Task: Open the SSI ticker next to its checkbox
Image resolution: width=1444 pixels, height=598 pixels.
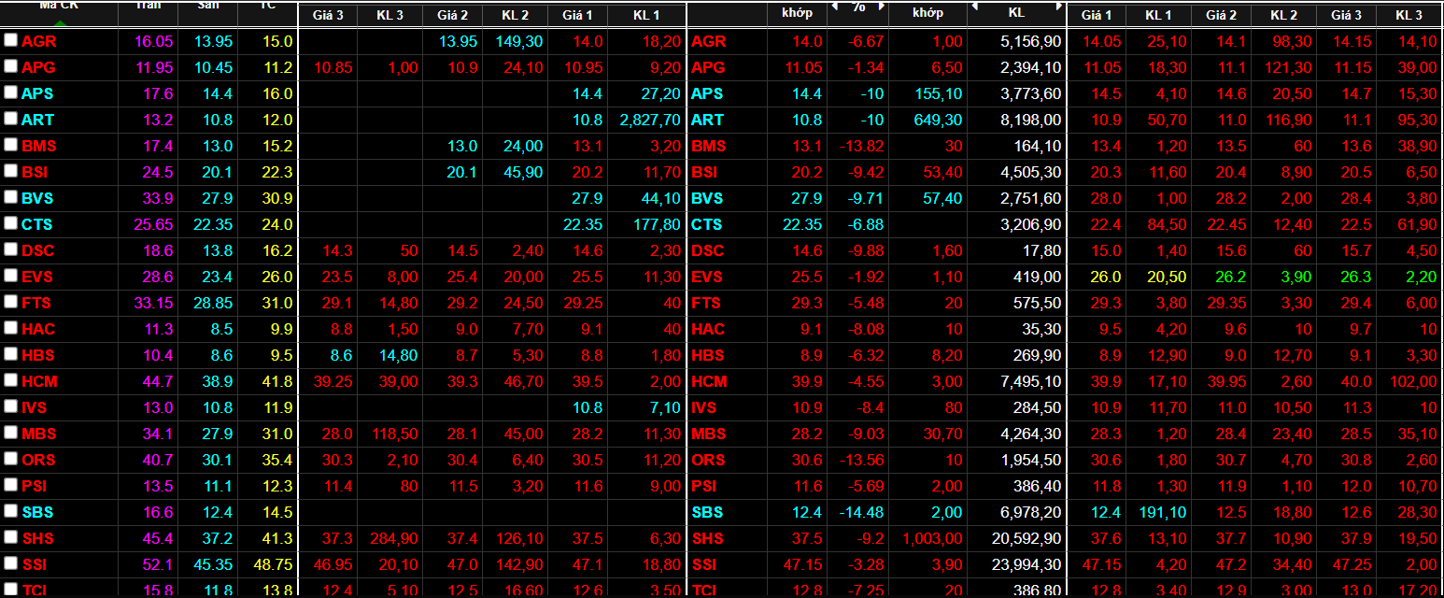Action: [35, 564]
